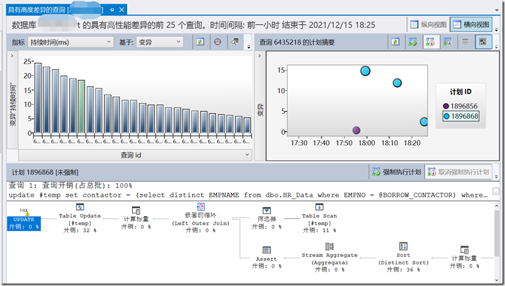Open the force plan toolbar overflow arrow
505x286 pixels.
click(x=496, y=177)
